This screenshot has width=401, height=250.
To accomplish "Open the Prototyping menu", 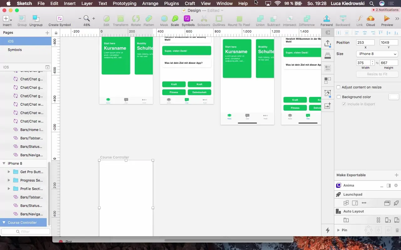I will click(x=124, y=3).
